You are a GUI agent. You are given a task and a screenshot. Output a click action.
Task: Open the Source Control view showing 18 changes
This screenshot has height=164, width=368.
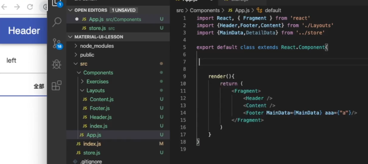[57, 43]
